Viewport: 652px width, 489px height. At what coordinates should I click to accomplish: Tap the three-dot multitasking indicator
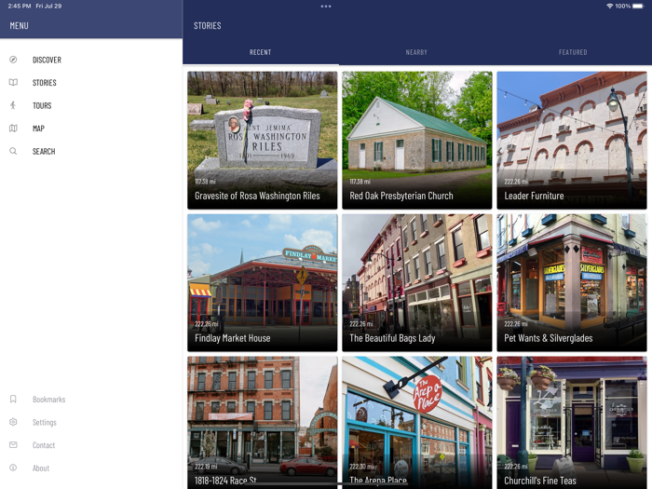pos(326,7)
